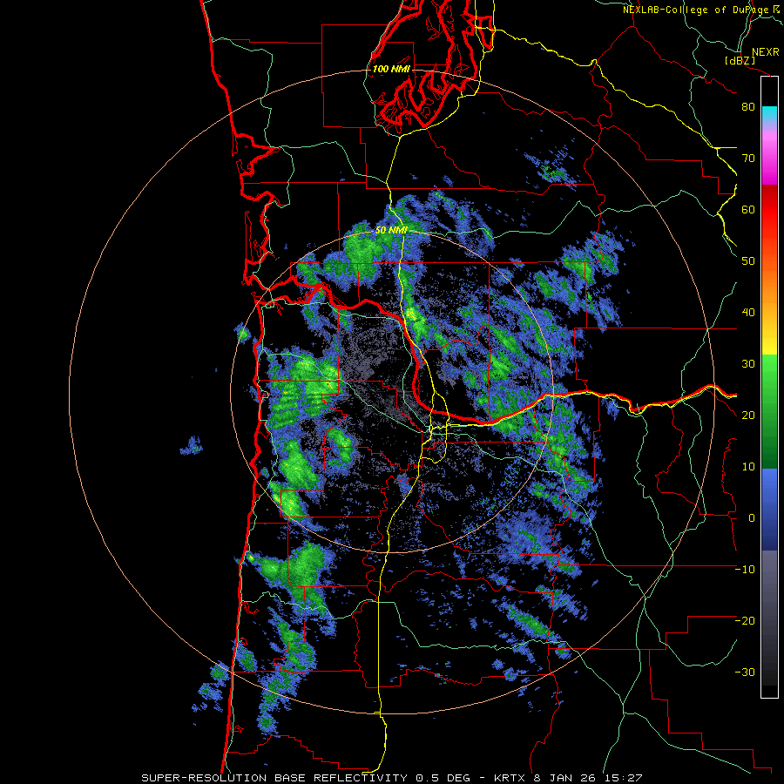Click the cyan top segment of color bar
Viewport: 784px width, 784px height.
(769, 113)
